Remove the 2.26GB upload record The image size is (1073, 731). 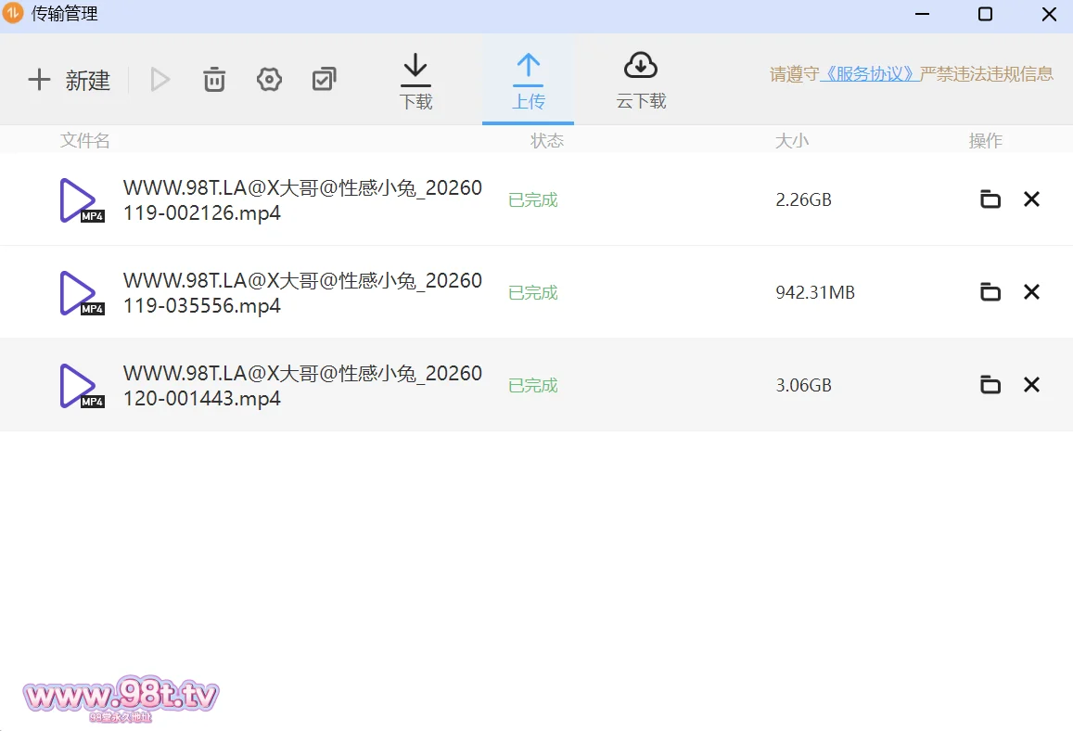[x=1031, y=199]
